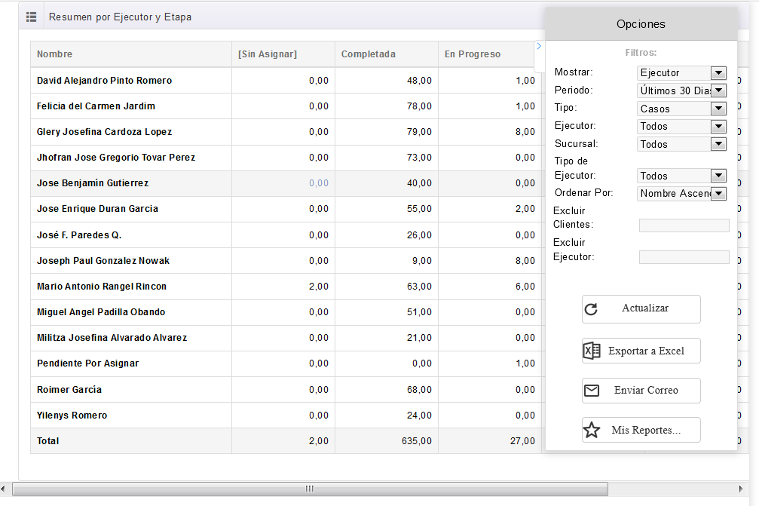
Task: Click the small blue arrow panel toggle
Action: click(x=539, y=47)
